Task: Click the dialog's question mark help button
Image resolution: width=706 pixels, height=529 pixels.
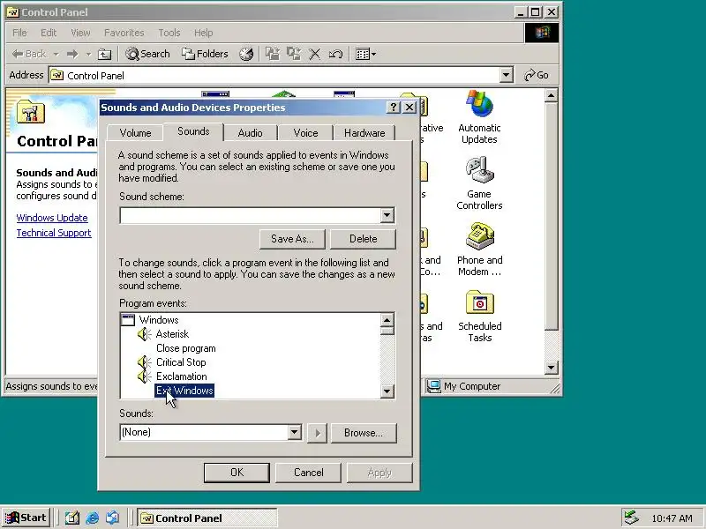Action: tap(393, 107)
